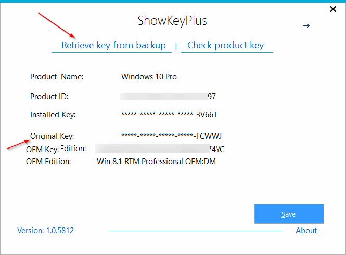
Task: Click the Original Key label
Action: (52, 136)
